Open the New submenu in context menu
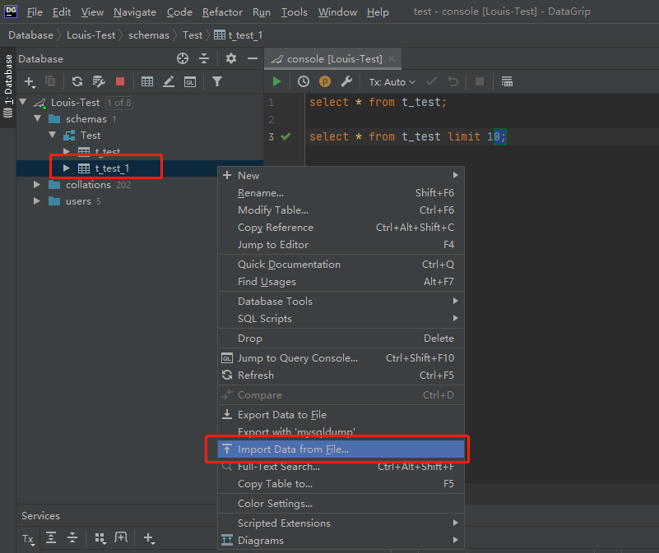This screenshot has width=659, height=553. pos(341,176)
